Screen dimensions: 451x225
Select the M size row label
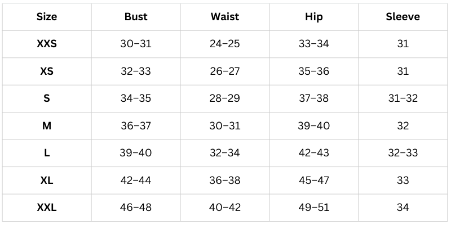(x=47, y=126)
